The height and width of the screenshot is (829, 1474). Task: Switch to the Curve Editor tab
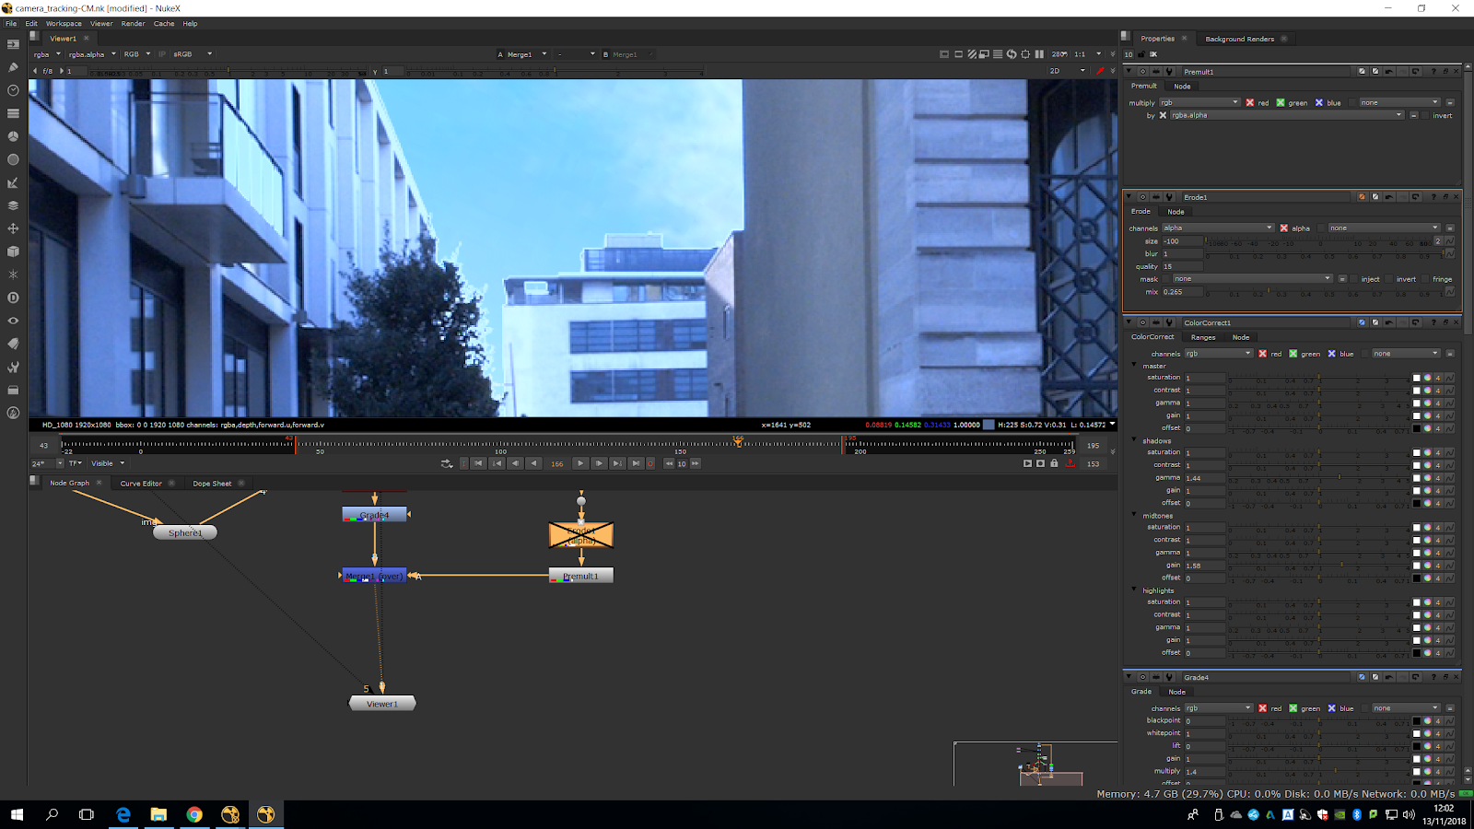click(x=141, y=483)
